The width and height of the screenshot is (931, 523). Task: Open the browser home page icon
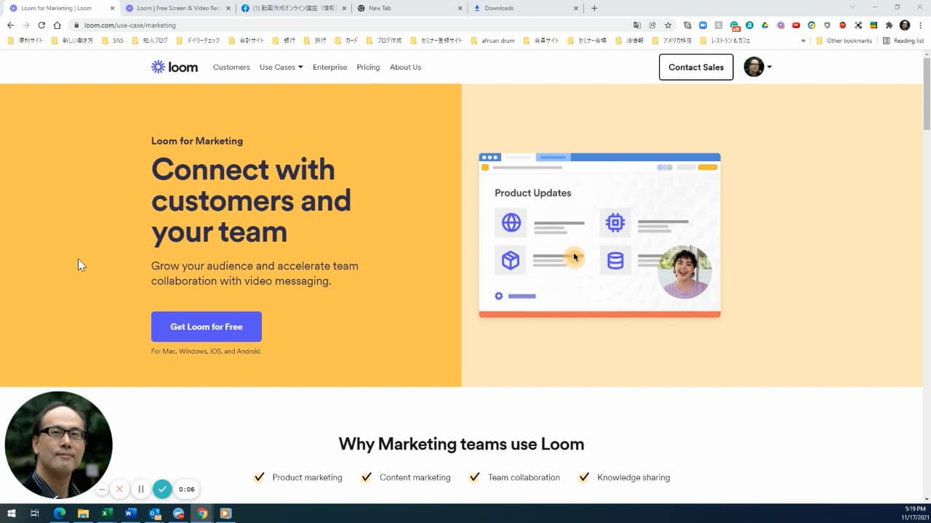click(57, 25)
